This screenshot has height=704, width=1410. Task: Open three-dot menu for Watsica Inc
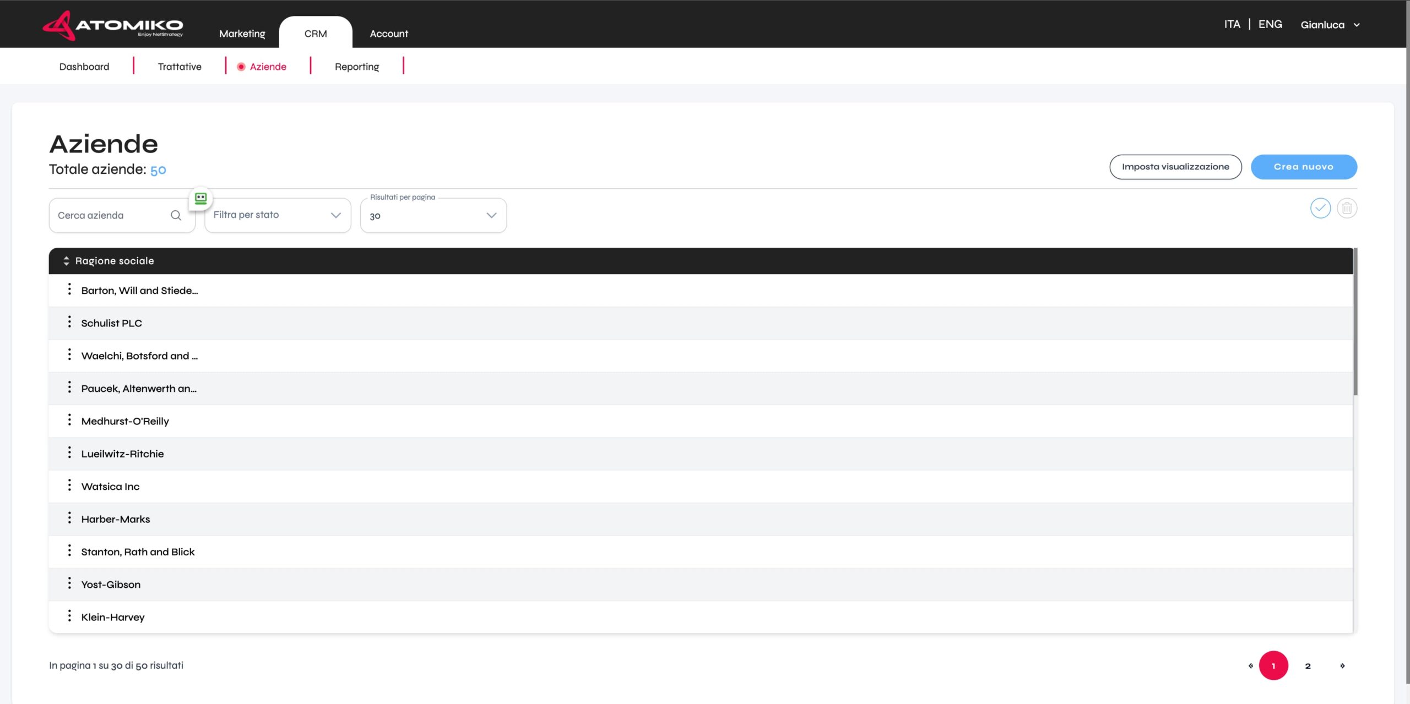pos(69,485)
